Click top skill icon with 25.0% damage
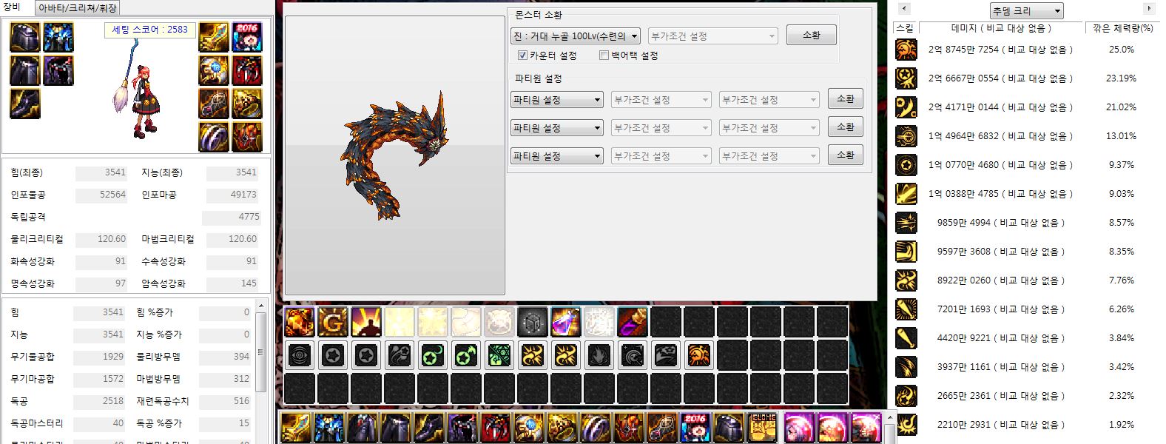This screenshot has height=444, width=1166. [x=906, y=50]
